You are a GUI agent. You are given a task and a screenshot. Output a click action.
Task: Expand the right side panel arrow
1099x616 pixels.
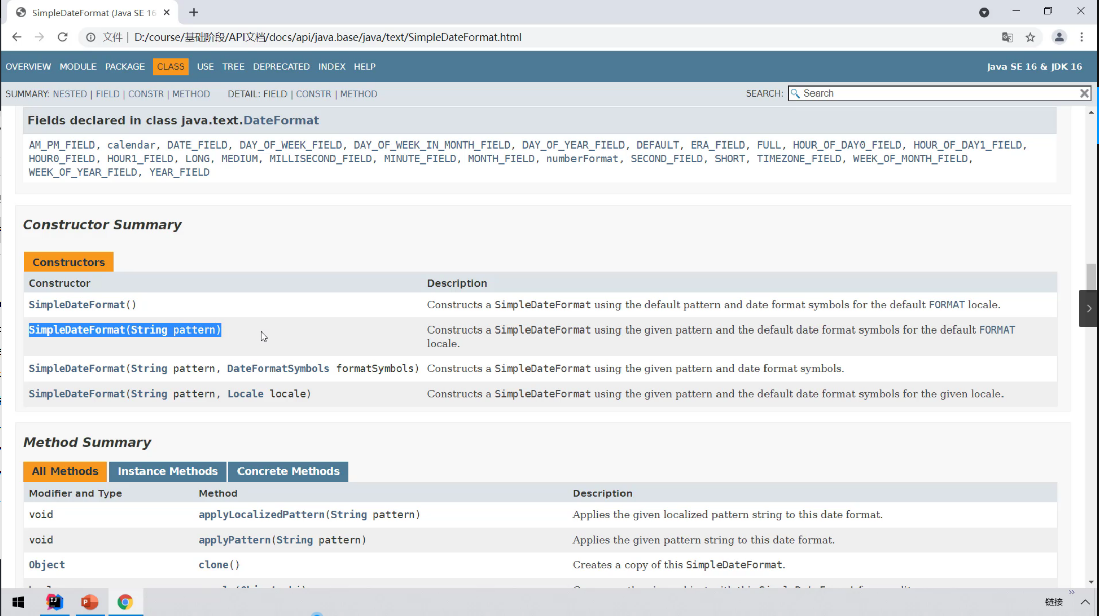coord(1089,308)
